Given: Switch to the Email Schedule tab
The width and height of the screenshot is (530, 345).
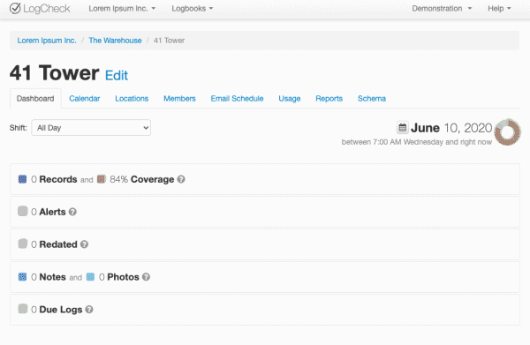Looking at the screenshot, I should [x=237, y=99].
